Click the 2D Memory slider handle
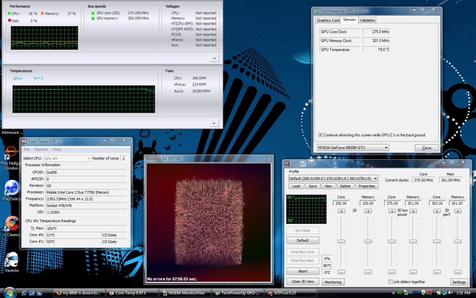Viewport: 476px width, 298px height. [x=368, y=241]
